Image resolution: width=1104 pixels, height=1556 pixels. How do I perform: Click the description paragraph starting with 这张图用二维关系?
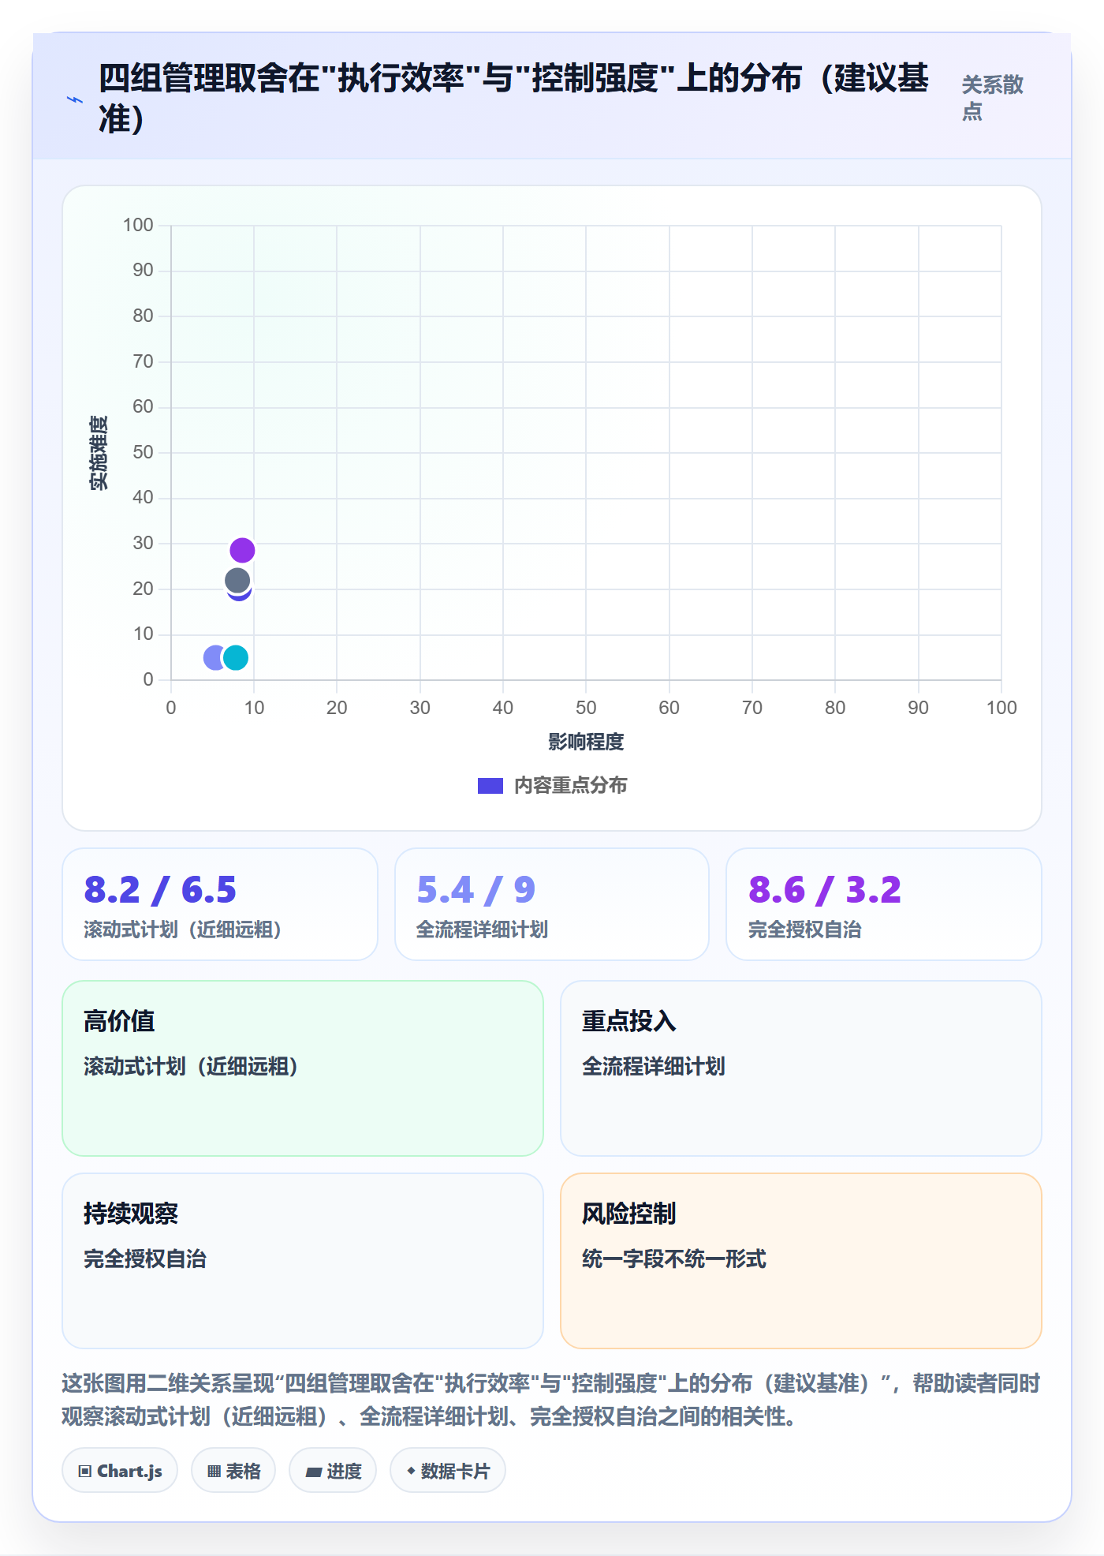coord(551,1400)
